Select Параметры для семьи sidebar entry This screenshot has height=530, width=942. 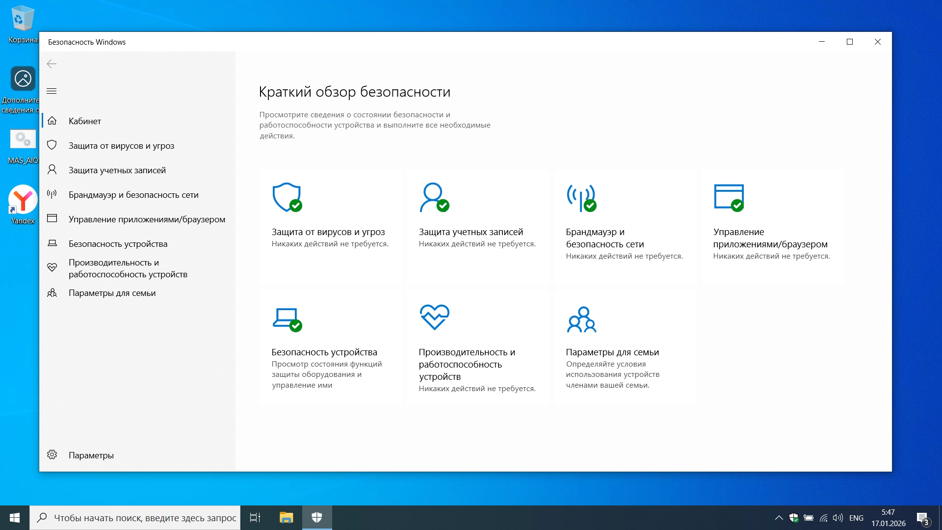pos(112,293)
